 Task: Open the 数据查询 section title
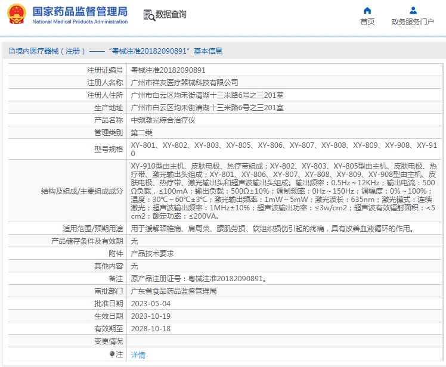(x=171, y=15)
